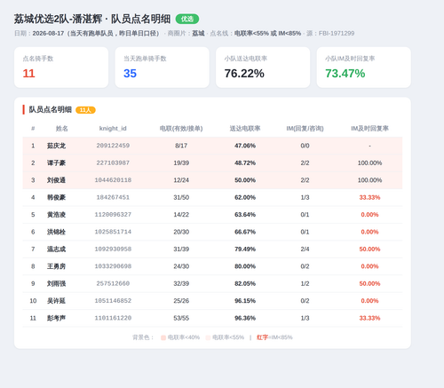This screenshot has width=444, height=388.
Task: Click the IM及时回复率 column header
Action: click(x=369, y=129)
